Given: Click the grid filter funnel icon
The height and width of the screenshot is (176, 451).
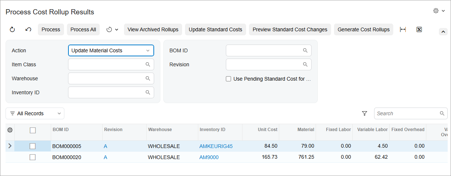Looking at the screenshot, I should coord(365,113).
